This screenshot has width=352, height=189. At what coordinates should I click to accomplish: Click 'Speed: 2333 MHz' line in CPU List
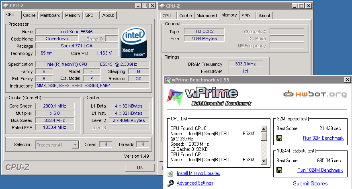click(x=190, y=144)
